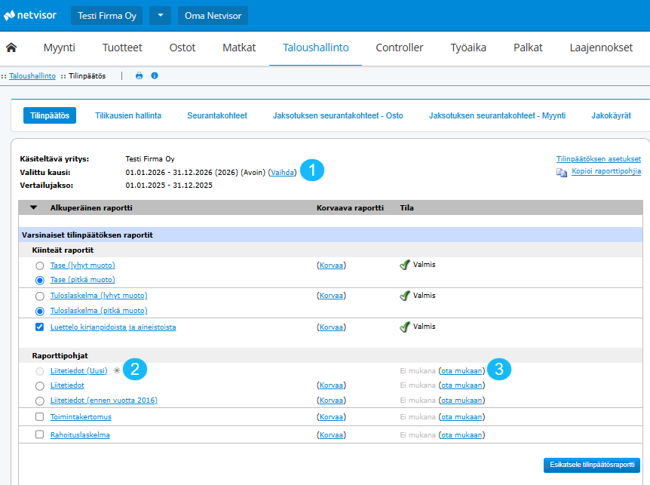This screenshot has height=485, width=650.
Task: Open the Myynti main menu
Action: pos(60,48)
